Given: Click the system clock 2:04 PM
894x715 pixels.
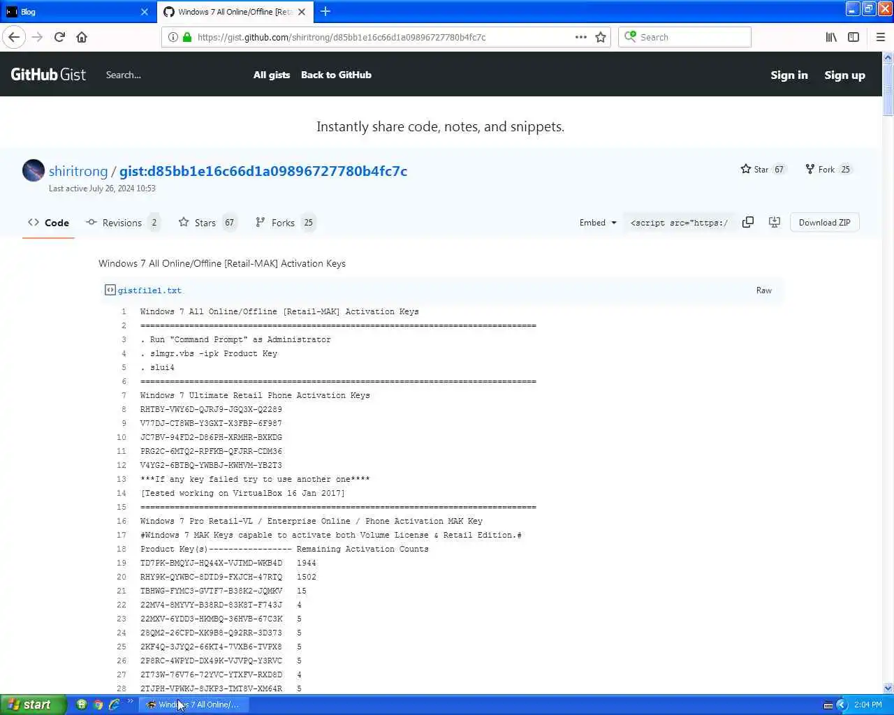Looking at the screenshot, I should click(x=868, y=705).
